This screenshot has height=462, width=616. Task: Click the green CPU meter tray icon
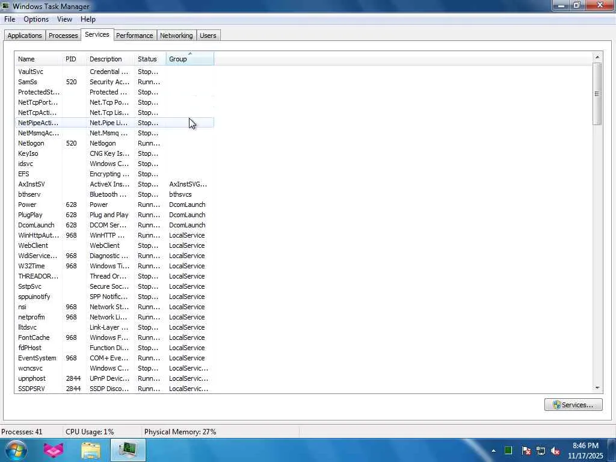508,451
